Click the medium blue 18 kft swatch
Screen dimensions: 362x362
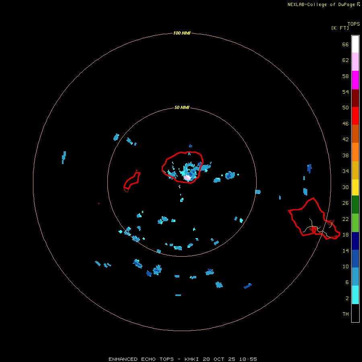point(355,259)
